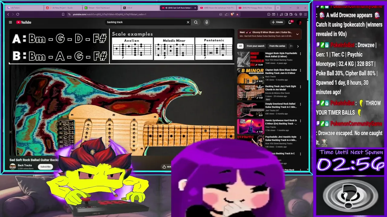Viewport: 387px width, 217px height.
Task: Click Escola de Música Star David channel
Action: click(x=278, y=93)
